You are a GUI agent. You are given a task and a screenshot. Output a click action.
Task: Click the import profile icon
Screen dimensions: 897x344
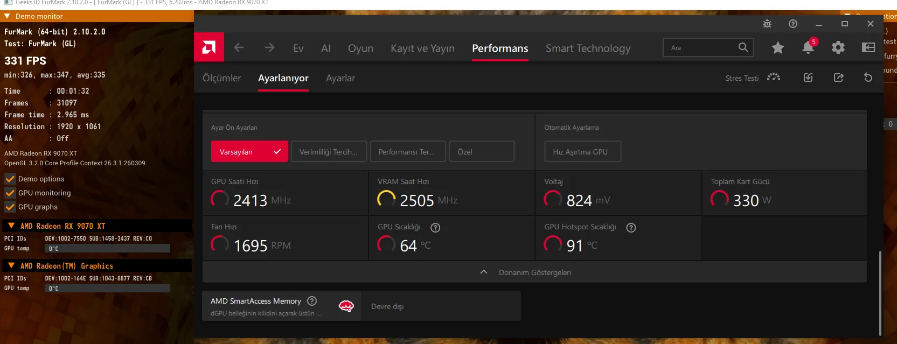808,78
